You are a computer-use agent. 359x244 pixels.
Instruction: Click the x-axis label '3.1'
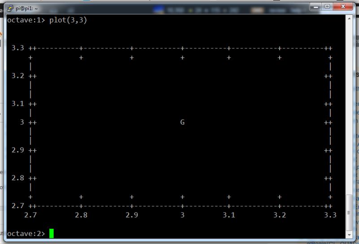click(229, 215)
